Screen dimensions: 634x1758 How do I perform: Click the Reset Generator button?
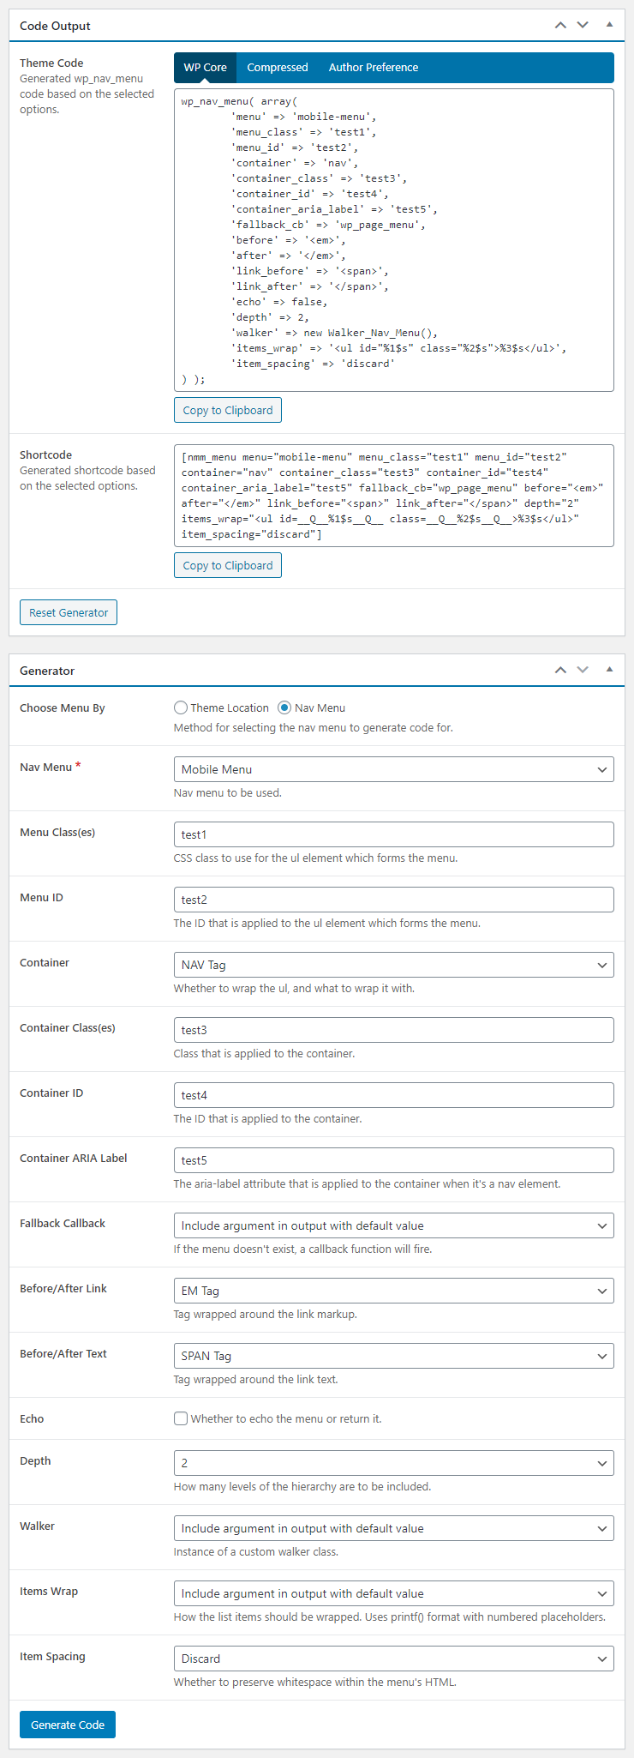pyautogui.click(x=69, y=612)
